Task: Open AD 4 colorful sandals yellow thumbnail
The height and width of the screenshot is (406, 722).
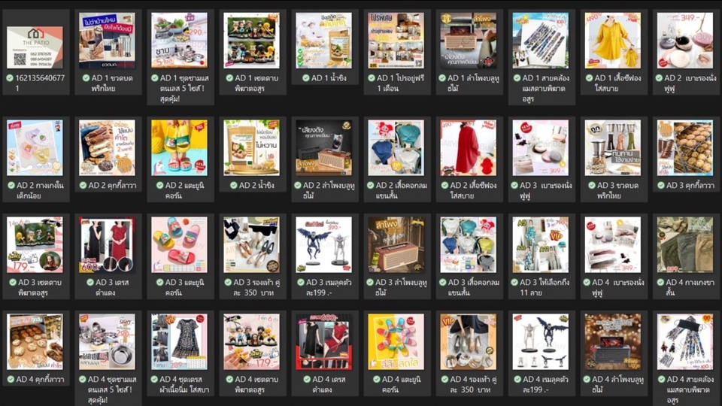Action: (396, 342)
